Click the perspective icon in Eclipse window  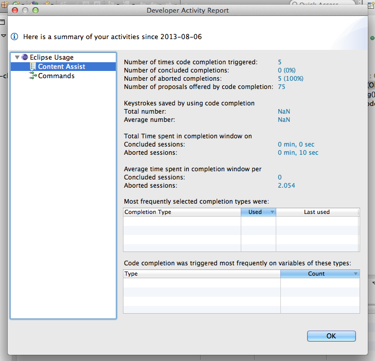click(x=371, y=6)
